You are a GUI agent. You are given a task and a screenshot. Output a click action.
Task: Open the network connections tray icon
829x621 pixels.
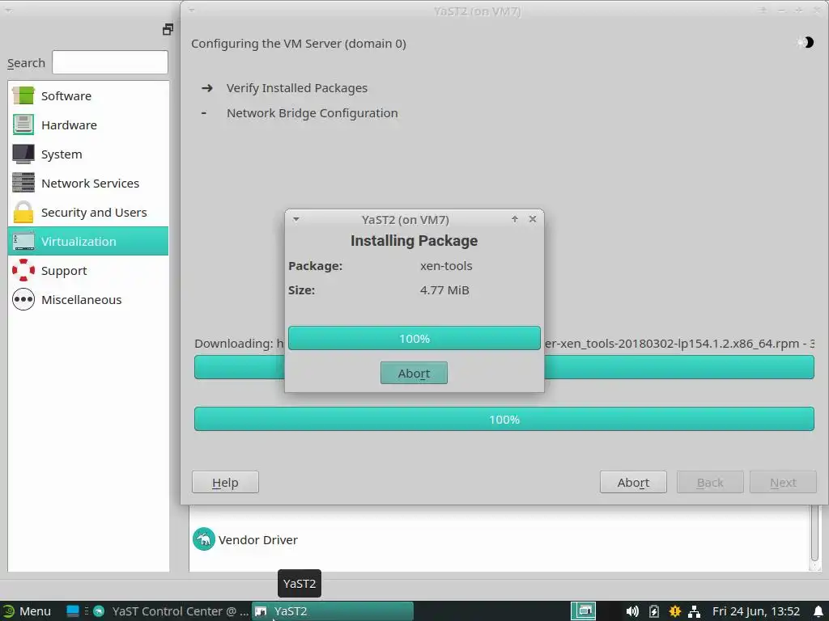coord(694,611)
